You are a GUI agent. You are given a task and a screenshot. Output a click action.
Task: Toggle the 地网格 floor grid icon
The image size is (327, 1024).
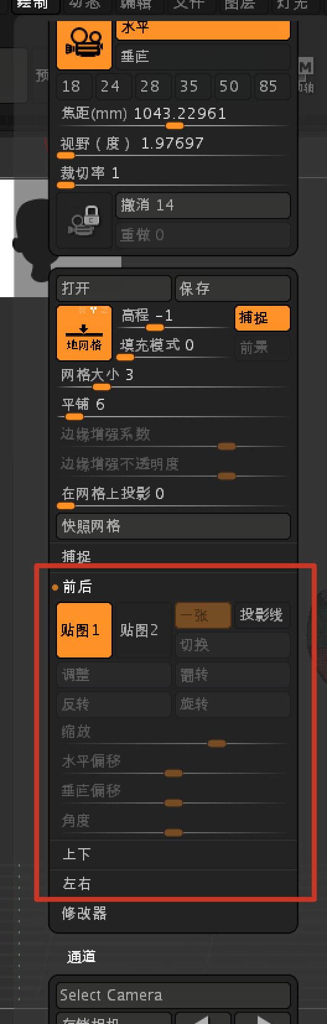coord(84,333)
